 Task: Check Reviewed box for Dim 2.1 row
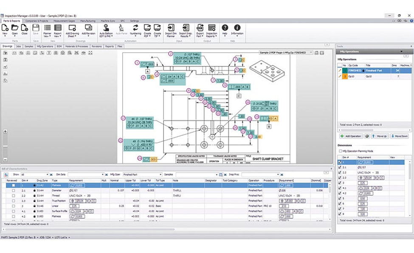14,191
